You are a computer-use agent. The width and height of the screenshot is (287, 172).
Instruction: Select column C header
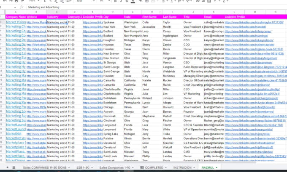[x=57, y=12]
